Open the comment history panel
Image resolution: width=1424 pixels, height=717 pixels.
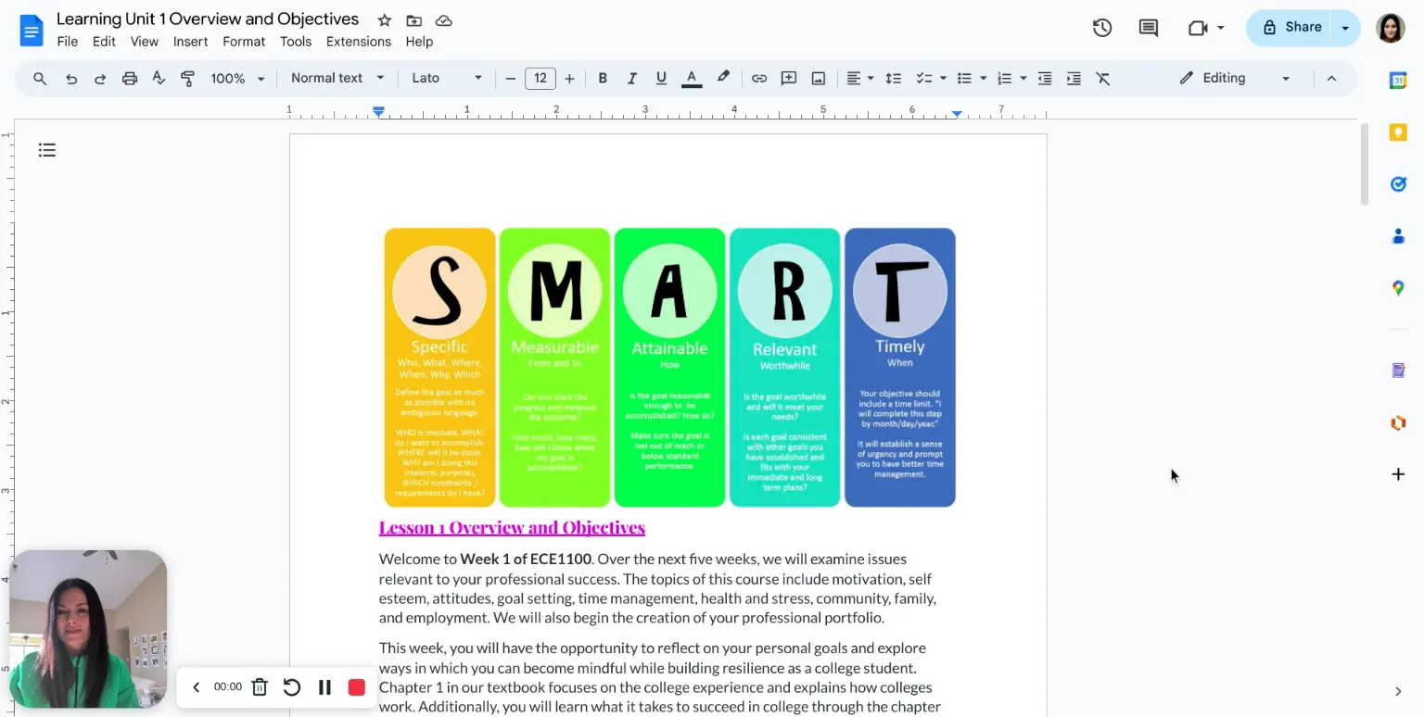tap(1149, 28)
